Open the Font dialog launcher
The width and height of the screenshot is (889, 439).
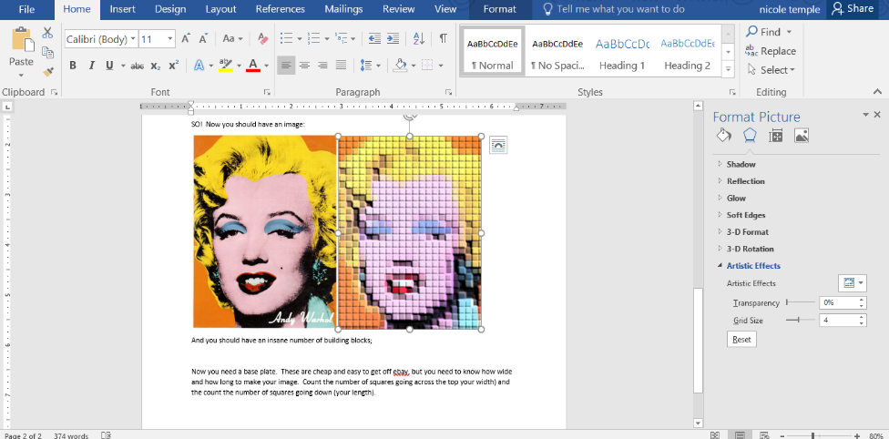tap(267, 92)
